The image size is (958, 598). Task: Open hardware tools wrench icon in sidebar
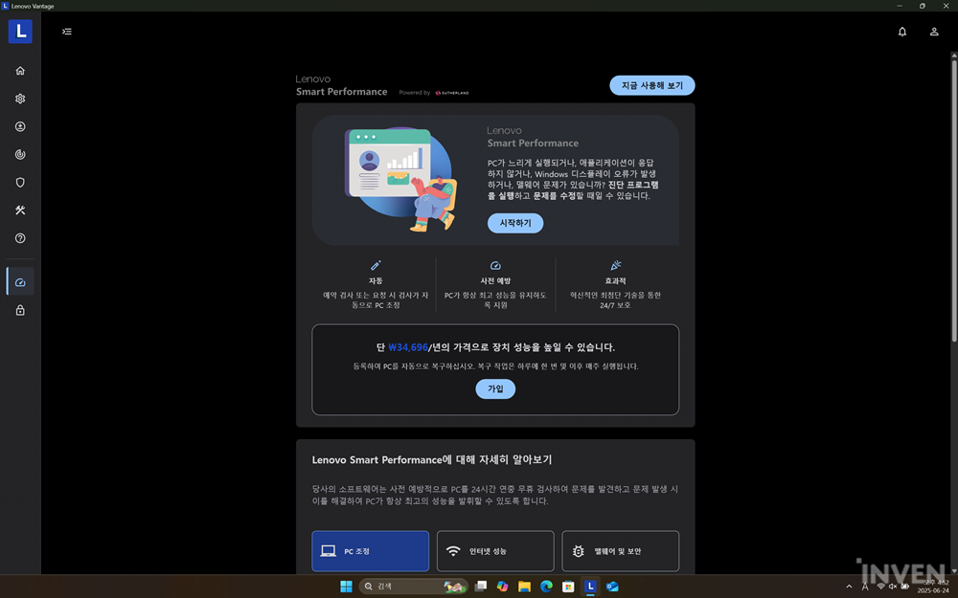pyautogui.click(x=20, y=210)
